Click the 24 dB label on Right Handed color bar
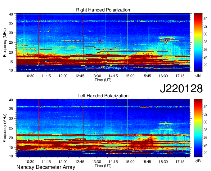Screen dimensions: 211x171 (x=205, y=57)
